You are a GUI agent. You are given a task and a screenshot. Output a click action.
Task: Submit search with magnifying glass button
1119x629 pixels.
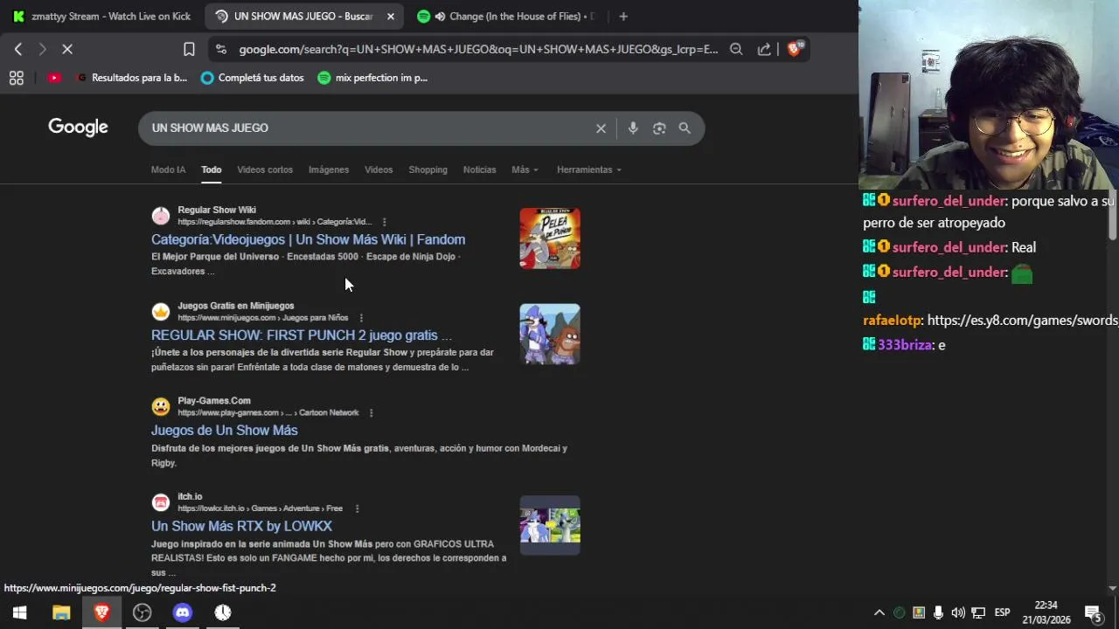pos(685,128)
